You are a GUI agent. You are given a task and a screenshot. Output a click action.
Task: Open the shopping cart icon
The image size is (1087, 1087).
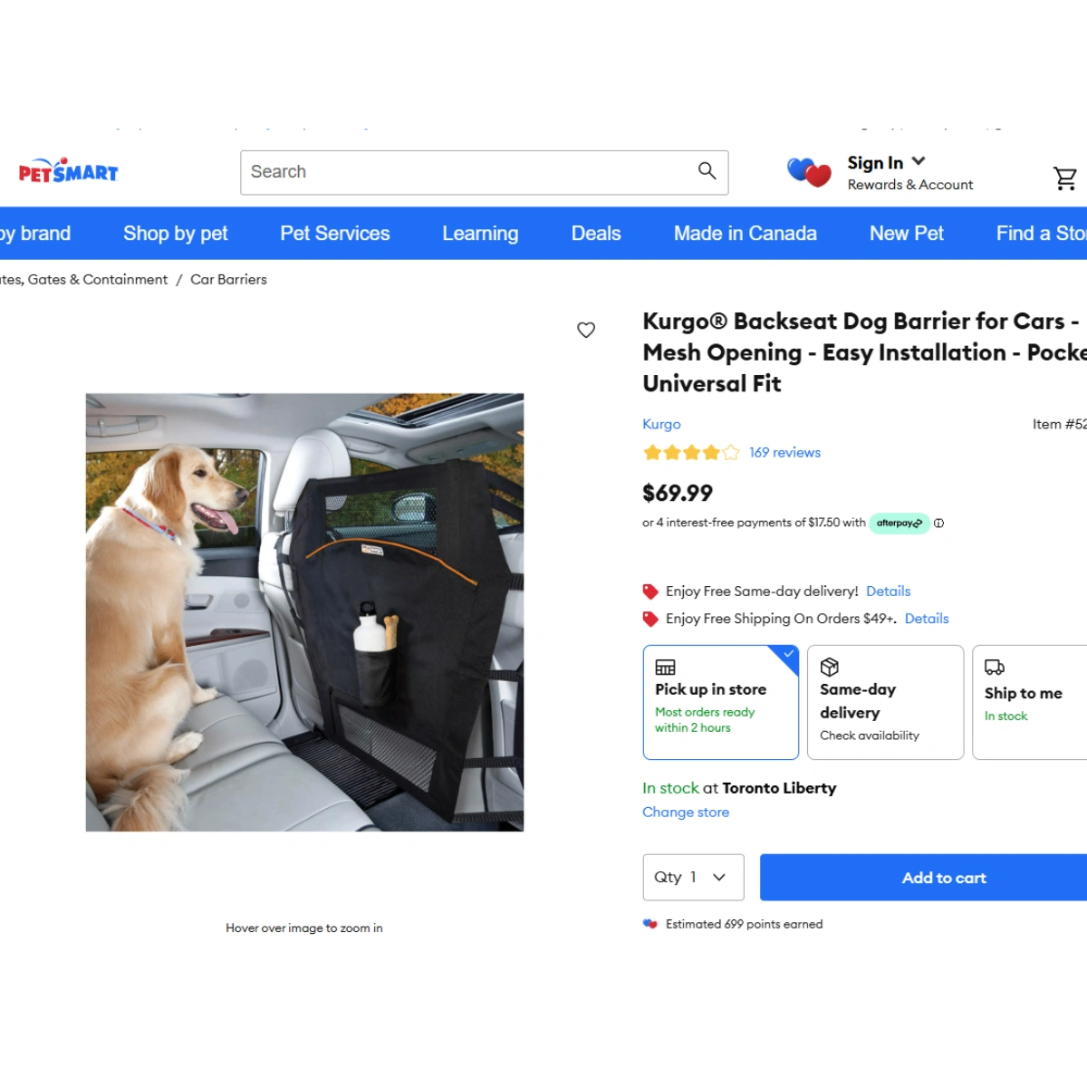coord(1065,178)
